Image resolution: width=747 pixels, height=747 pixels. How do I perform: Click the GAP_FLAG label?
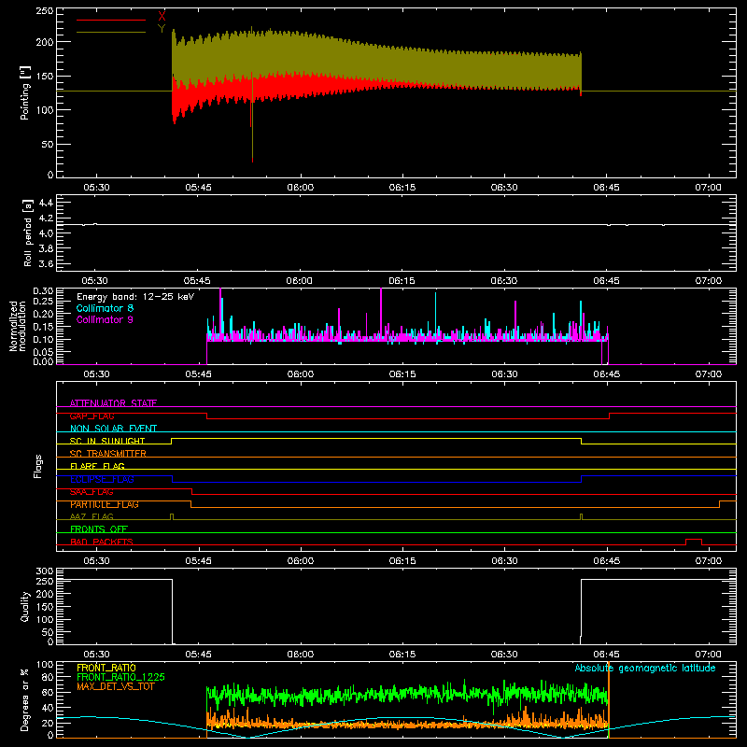[x=92, y=416]
